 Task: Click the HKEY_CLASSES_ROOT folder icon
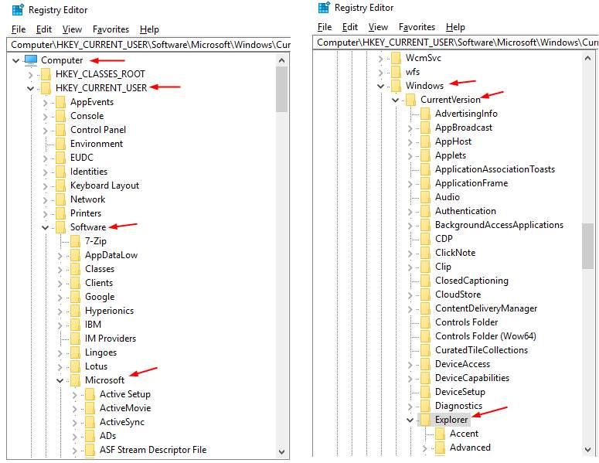tap(46, 74)
